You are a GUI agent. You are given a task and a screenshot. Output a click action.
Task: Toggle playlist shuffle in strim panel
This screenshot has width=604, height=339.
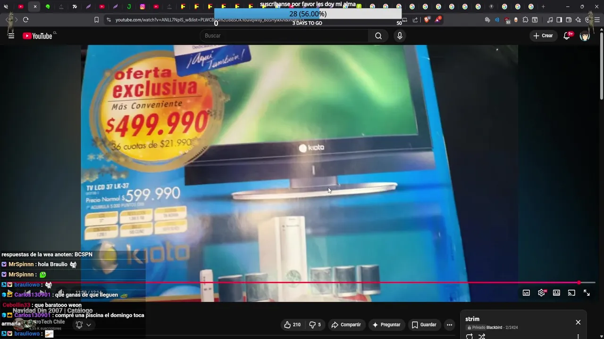(482, 336)
